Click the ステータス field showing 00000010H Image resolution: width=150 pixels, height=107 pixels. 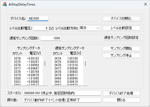click(x=62, y=93)
